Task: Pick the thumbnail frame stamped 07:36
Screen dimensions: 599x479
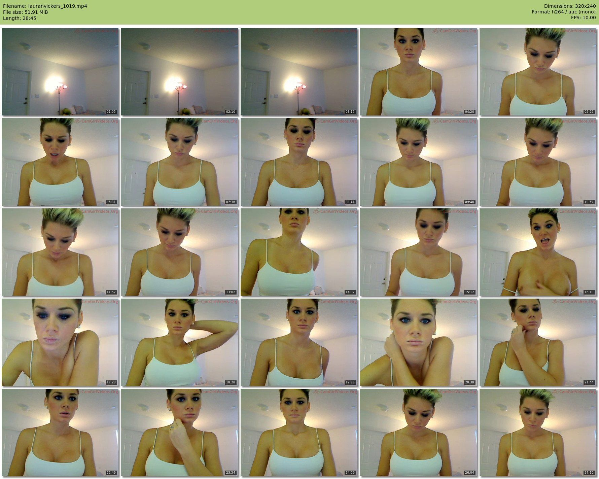Action: click(180, 162)
